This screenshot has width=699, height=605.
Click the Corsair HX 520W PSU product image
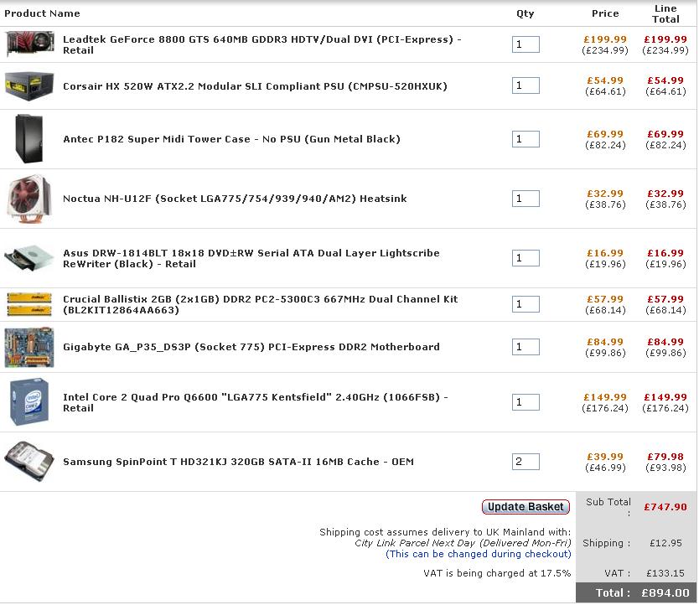click(x=29, y=86)
